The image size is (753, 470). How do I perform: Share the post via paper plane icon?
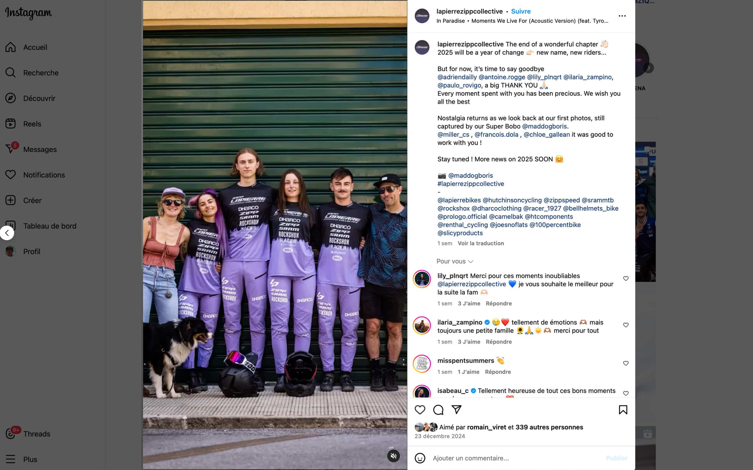coord(457,409)
